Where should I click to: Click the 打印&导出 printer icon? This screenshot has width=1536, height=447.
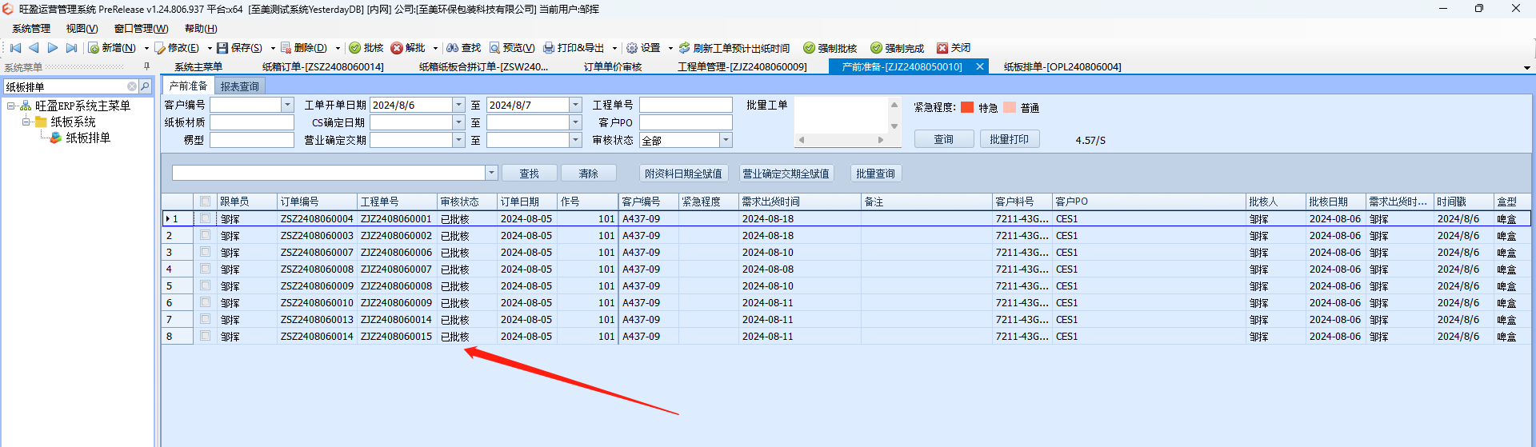pos(549,48)
